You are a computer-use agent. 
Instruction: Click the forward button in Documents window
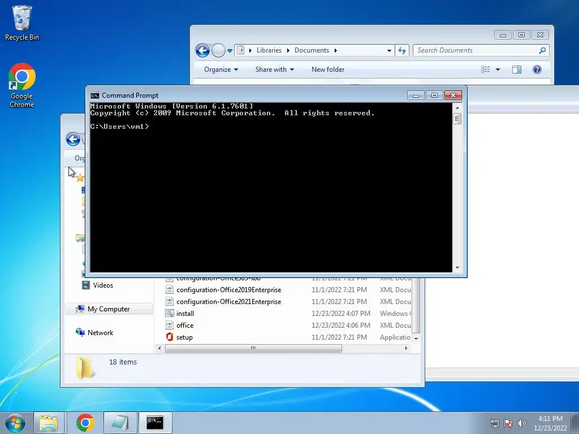(218, 50)
